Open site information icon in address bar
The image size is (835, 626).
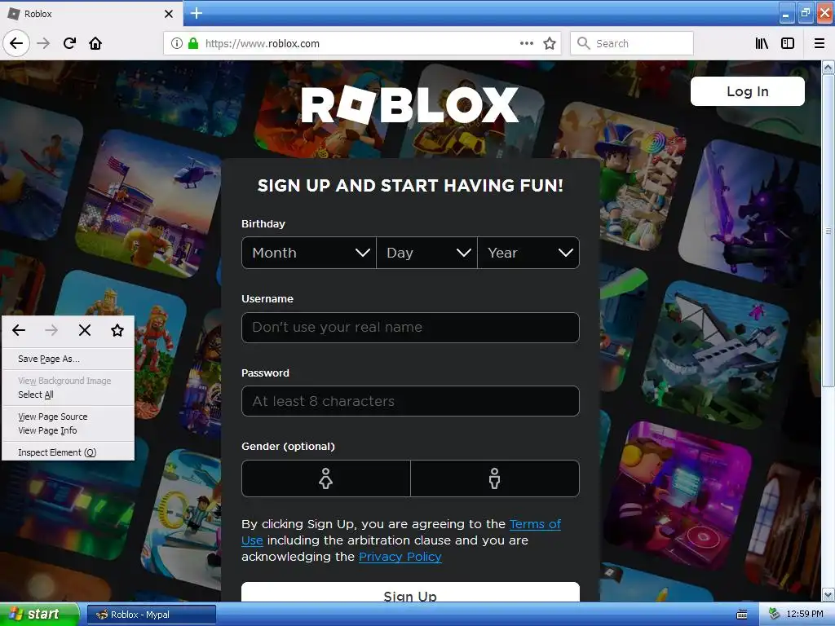pos(177,43)
